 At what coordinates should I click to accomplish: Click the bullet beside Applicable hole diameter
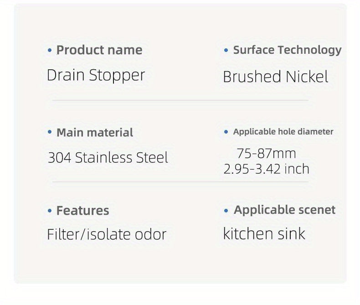(x=226, y=132)
